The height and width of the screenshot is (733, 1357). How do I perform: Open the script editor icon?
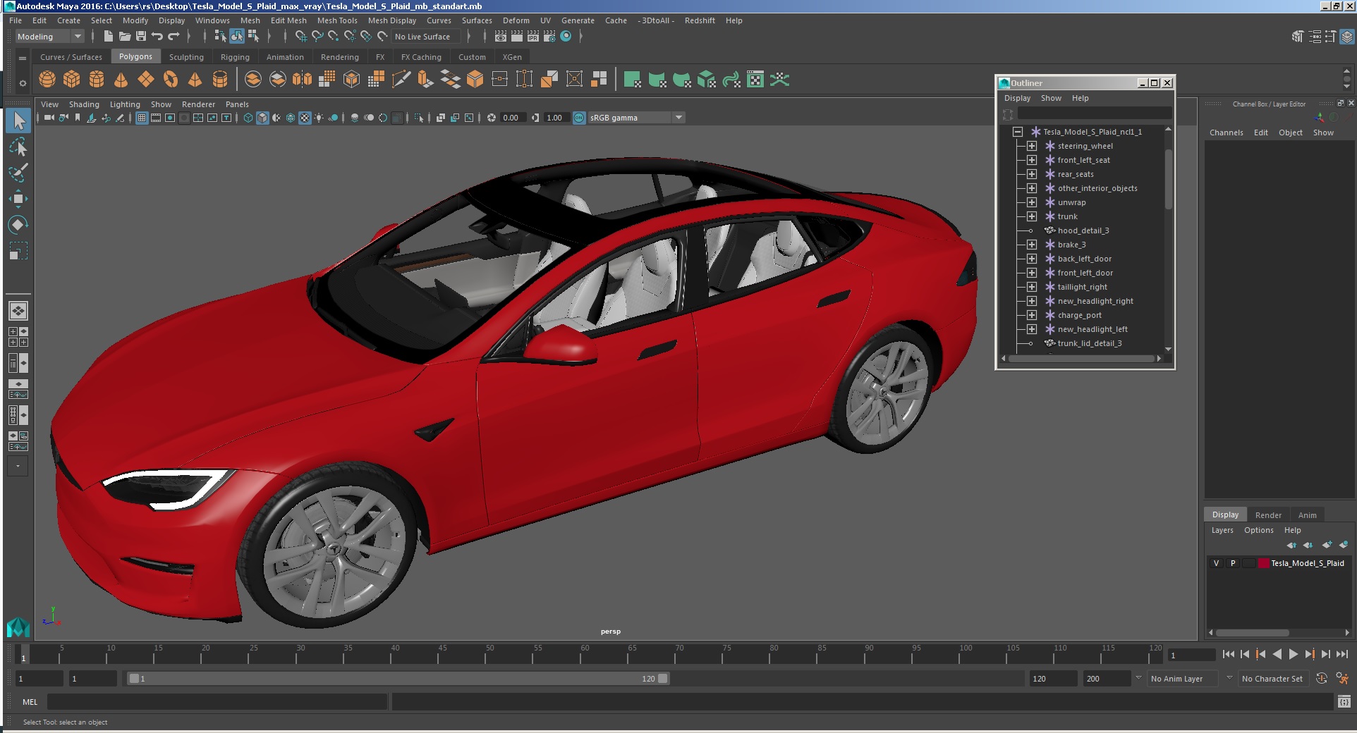[x=1344, y=701]
